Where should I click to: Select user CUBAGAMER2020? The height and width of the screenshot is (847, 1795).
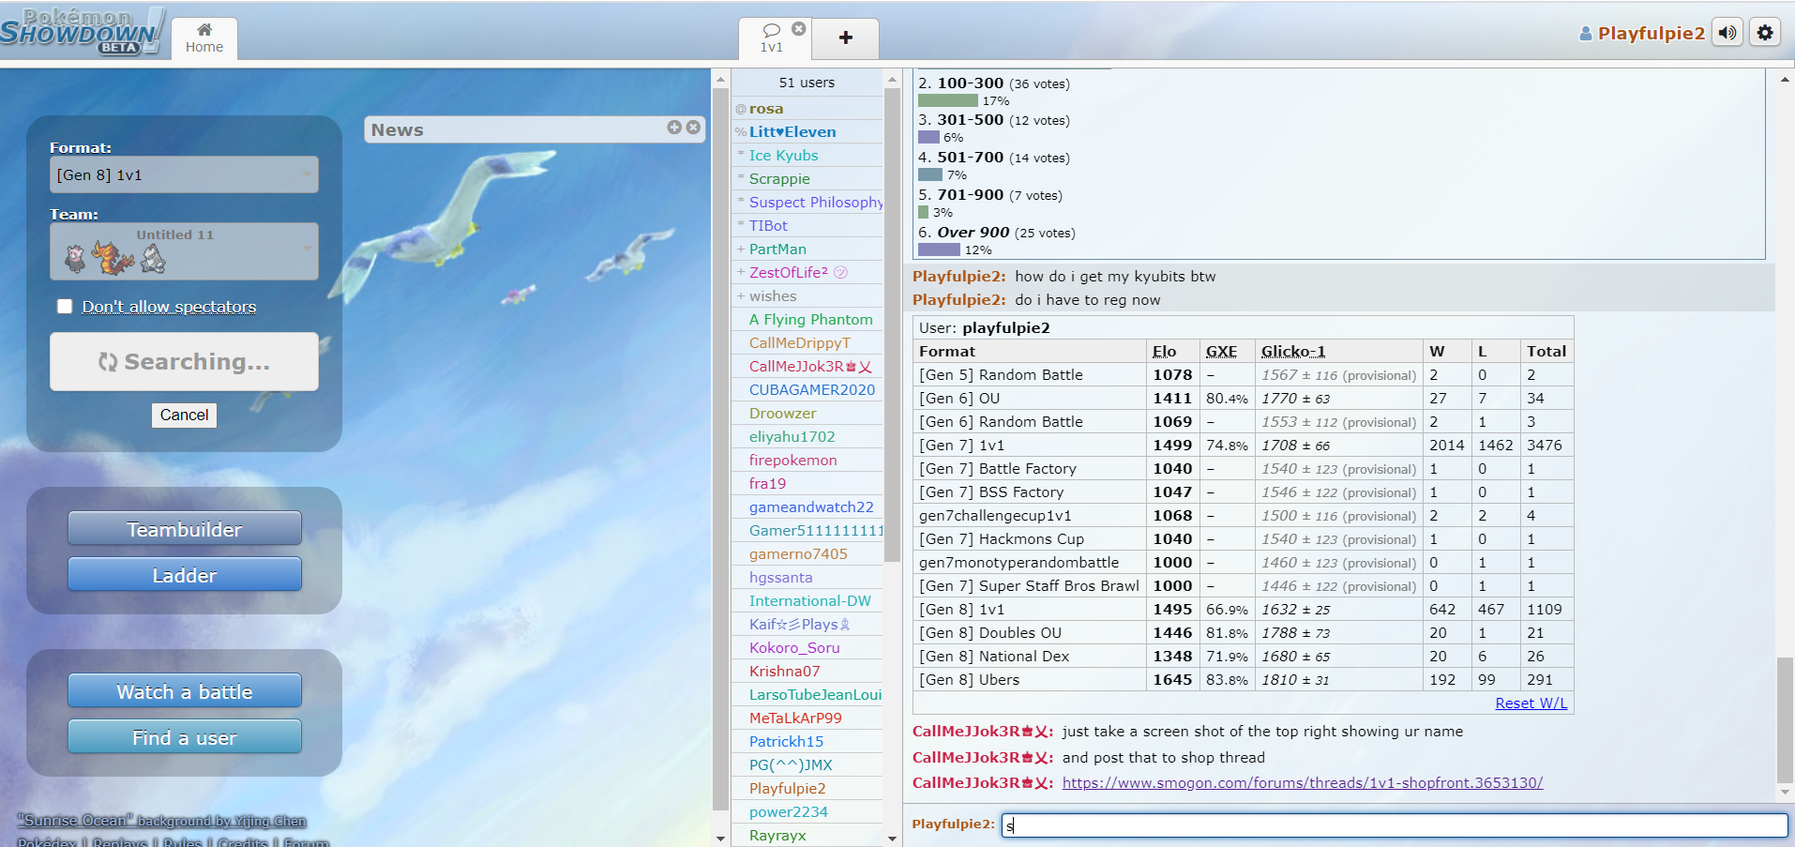[x=807, y=390]
